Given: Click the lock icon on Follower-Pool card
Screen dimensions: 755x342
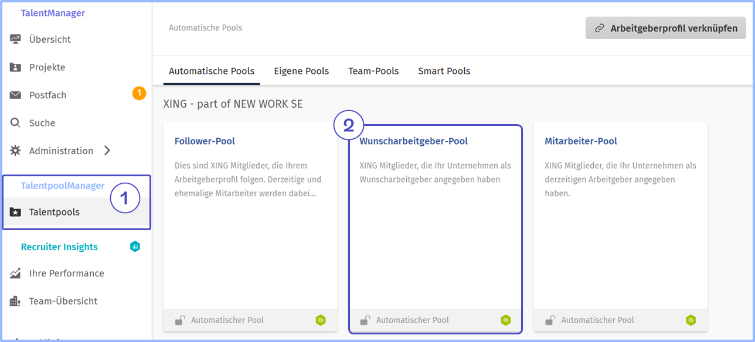Looking at the screenshot, I should pyautogui.click(x=180, y=320).
